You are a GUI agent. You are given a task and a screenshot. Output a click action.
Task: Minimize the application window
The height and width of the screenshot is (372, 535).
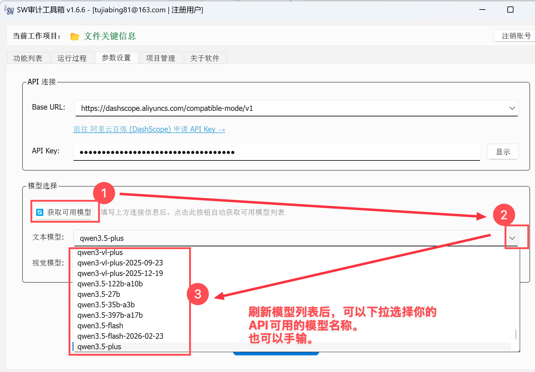click(482, 10)
